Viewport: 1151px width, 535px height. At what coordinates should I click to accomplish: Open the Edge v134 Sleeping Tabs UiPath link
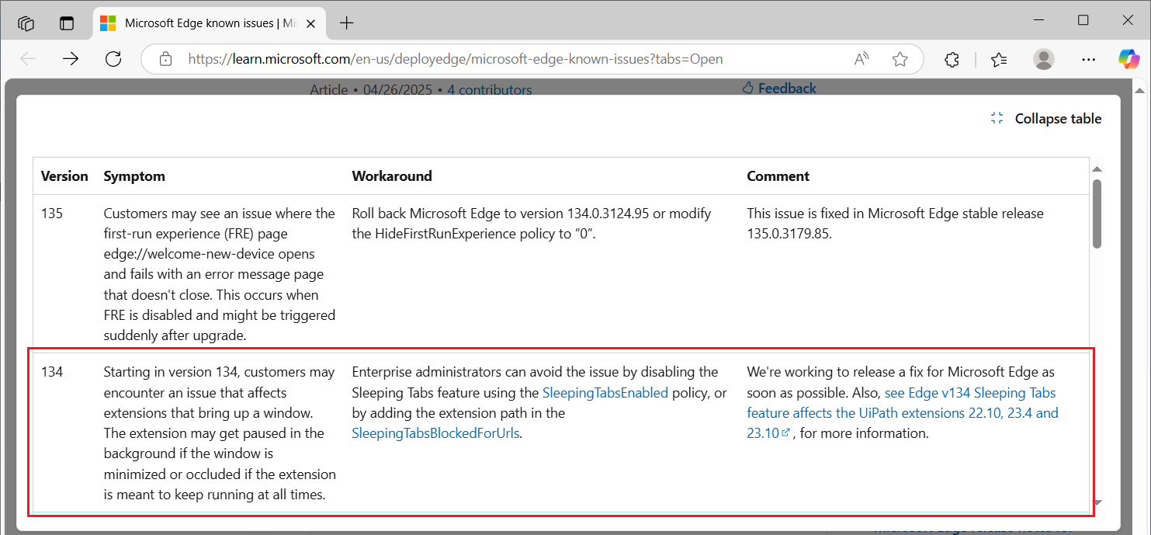pyautogui.click(x=903, y=413)
